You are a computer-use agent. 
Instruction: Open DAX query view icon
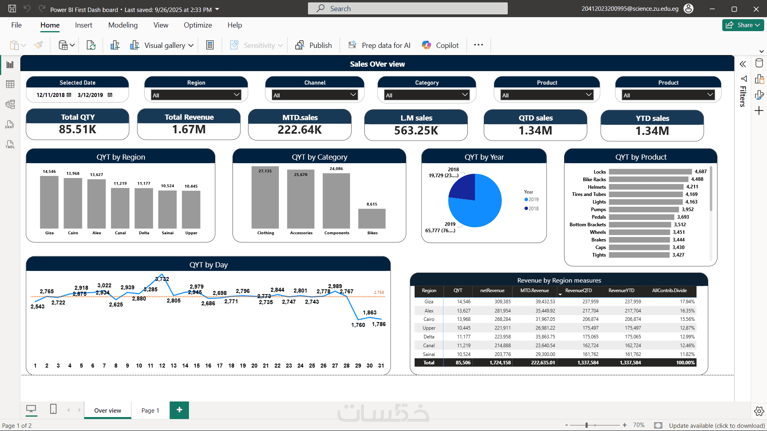(10, 125)
